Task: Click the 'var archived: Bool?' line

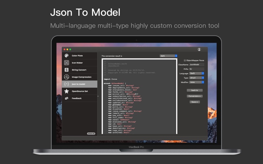Action: pos(119,133)
